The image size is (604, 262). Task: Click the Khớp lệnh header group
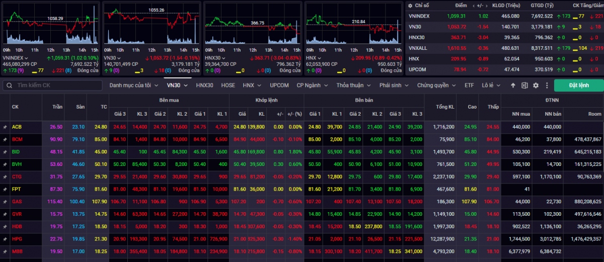(266, 100)
